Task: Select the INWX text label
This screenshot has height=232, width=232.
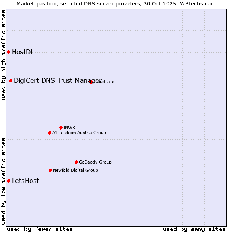Action: click(69, 128)
